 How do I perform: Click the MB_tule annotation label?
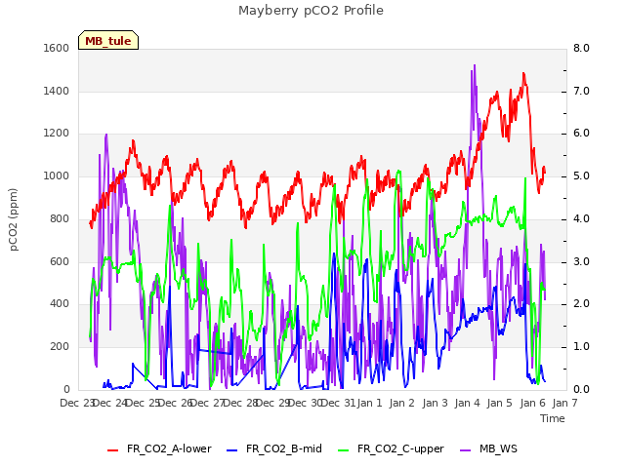(108, 41)
